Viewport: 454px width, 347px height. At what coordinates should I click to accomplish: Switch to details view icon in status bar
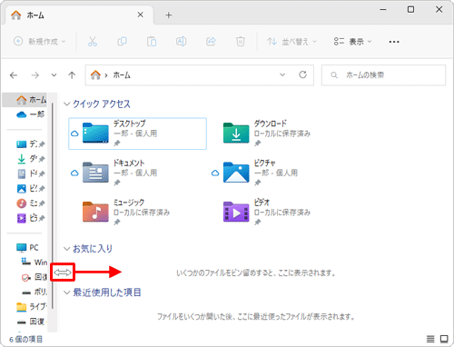[x=430, y=339]
